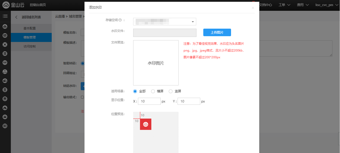Click the Y position input field
Screen dimensions: 340x153
pos(189,101)
